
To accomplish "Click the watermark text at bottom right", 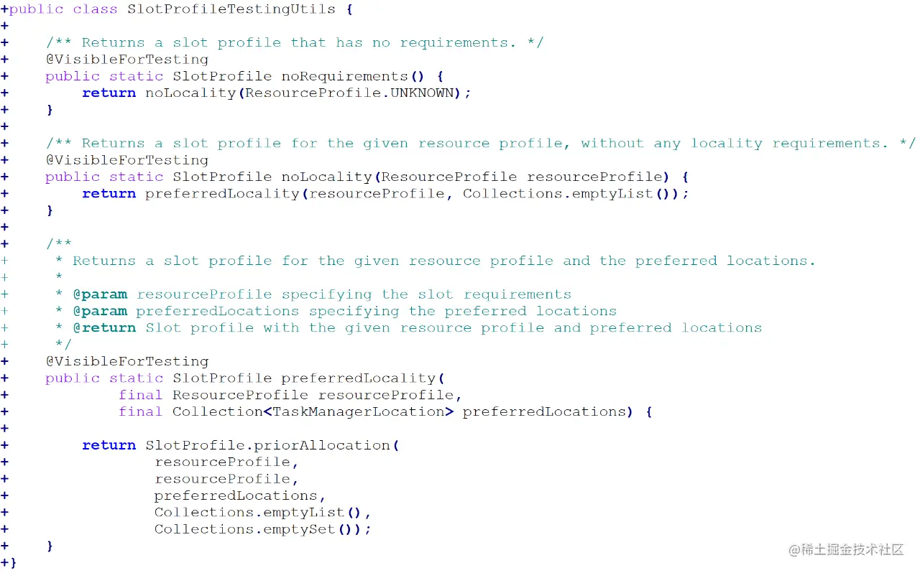I will pyautogui.click(x=846, y=550).
